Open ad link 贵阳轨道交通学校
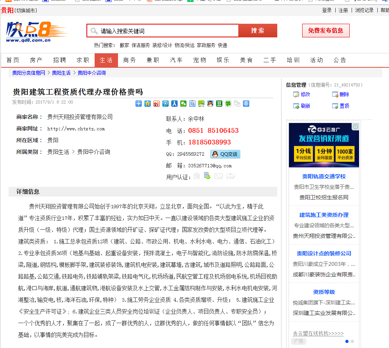389x348 pixels. [324, 176]
